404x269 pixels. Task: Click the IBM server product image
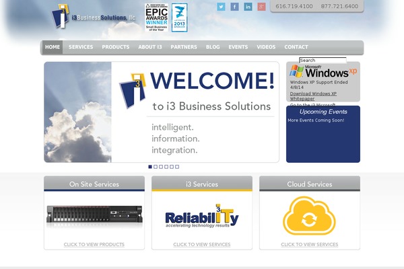tap(94, 215)
